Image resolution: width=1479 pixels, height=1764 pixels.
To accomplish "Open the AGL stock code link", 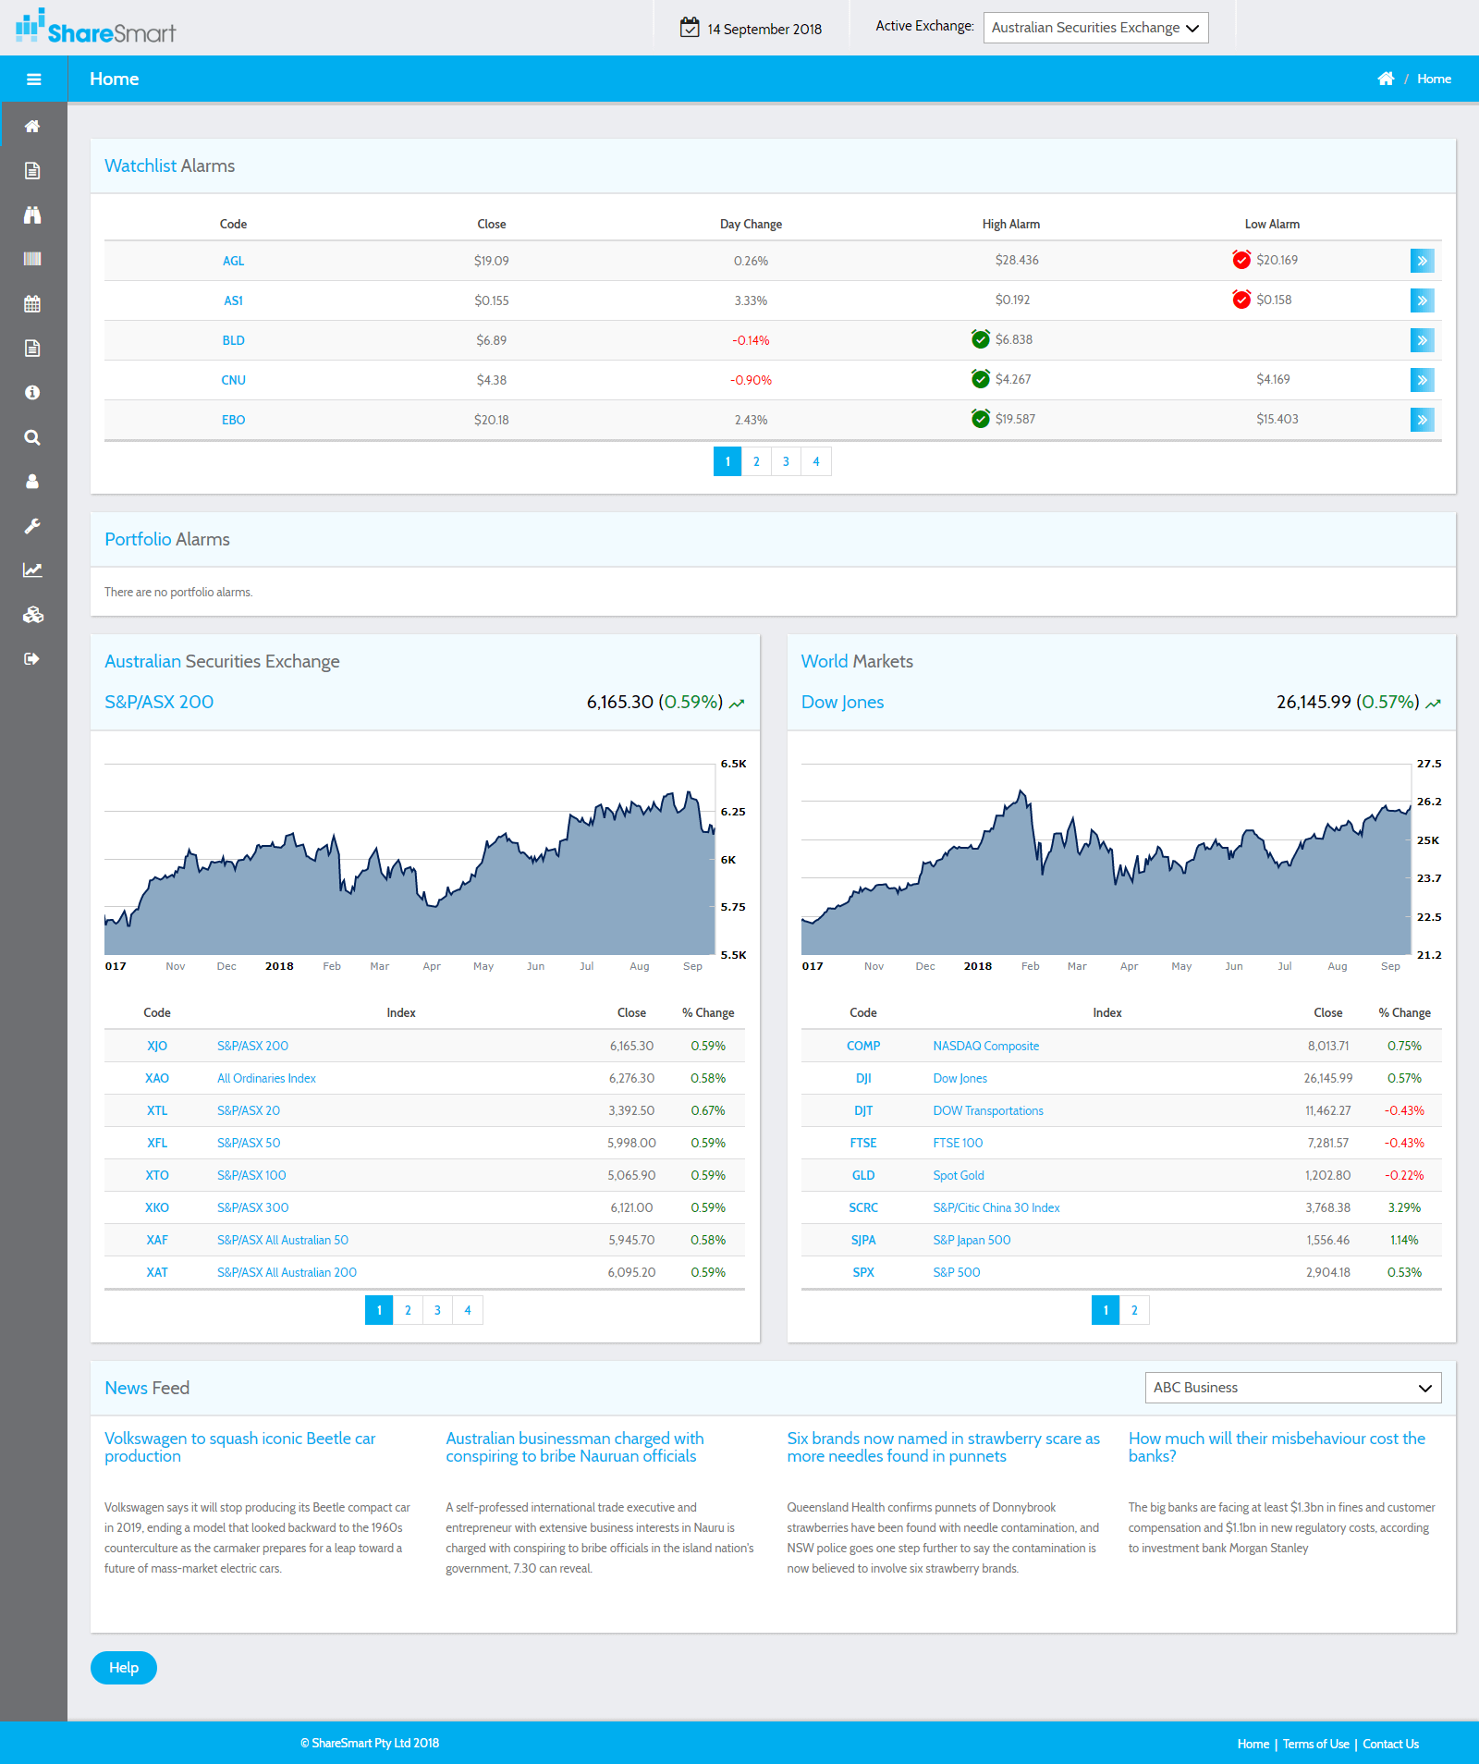I will (233, 261).
